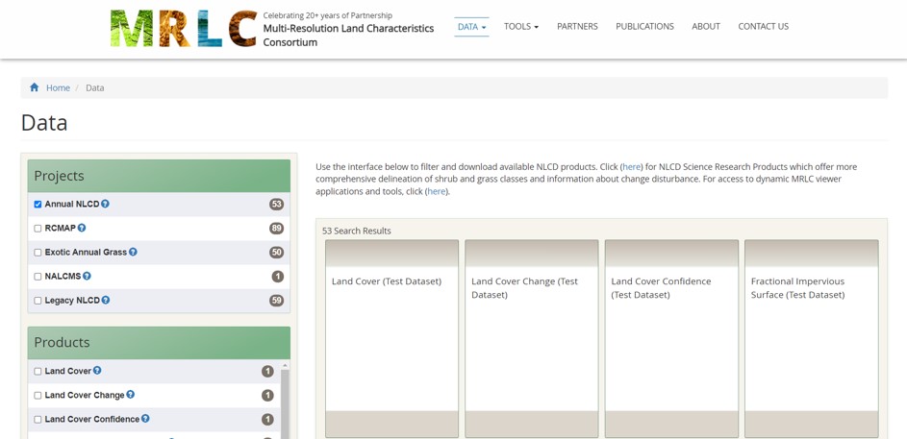Check the Land Cover Confidence checkbox

point(38,420)
